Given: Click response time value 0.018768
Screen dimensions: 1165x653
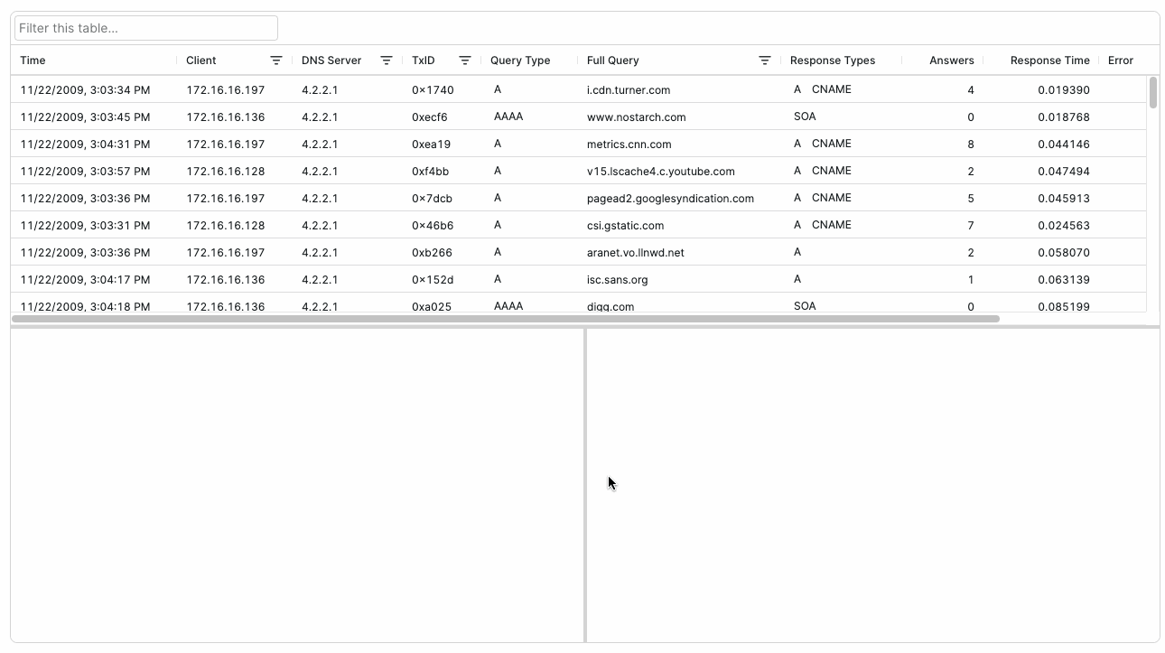Looking at the screenshot, I should pos(1064,117).
